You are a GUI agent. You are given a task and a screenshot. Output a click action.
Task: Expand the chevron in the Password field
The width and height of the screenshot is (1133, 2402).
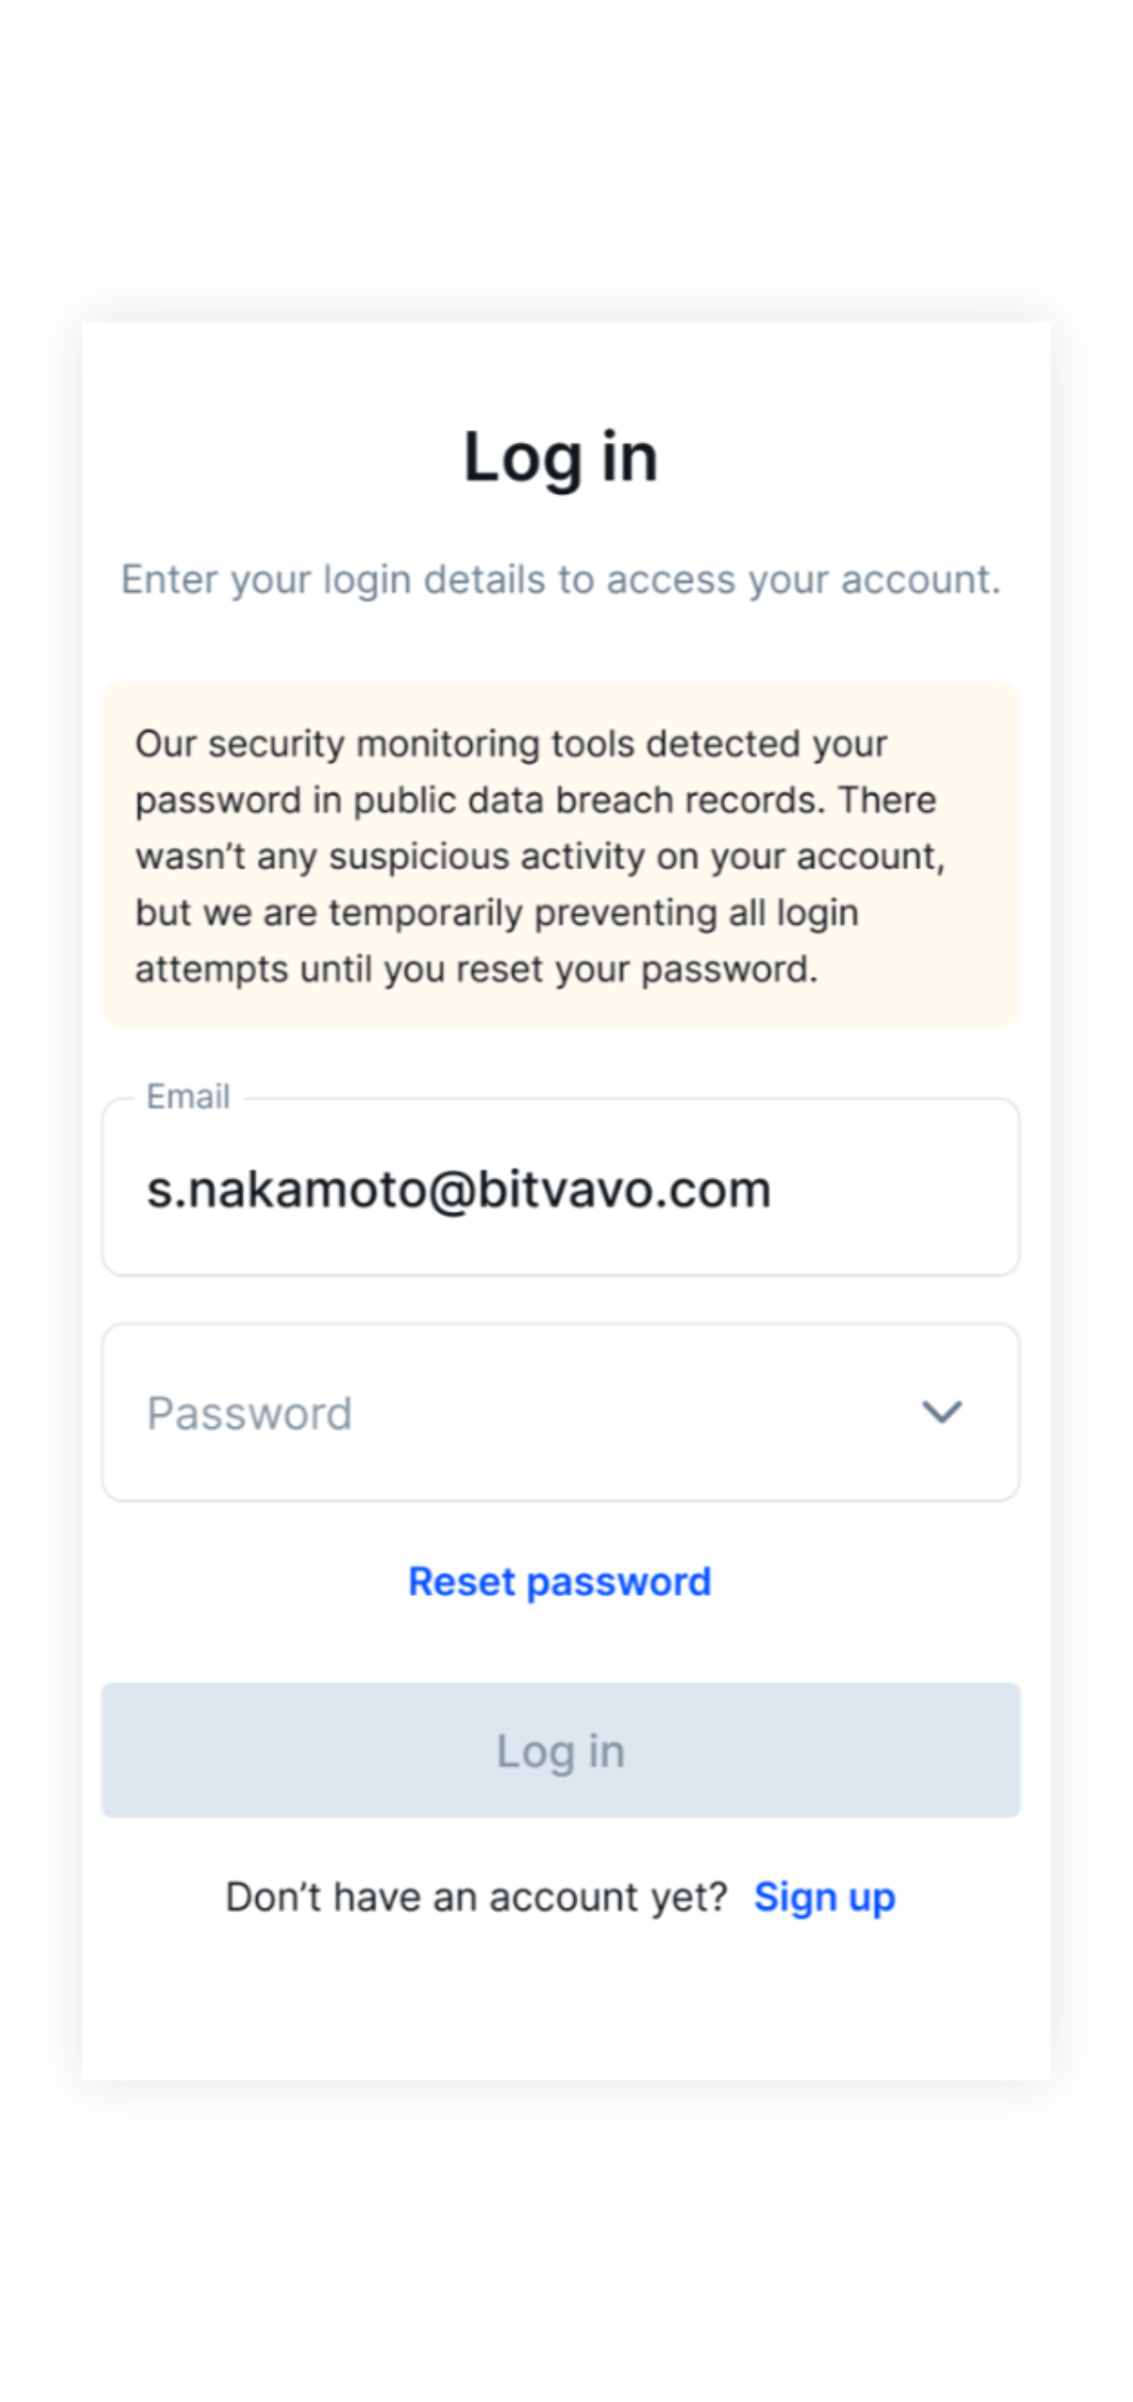click(941, 1411)
